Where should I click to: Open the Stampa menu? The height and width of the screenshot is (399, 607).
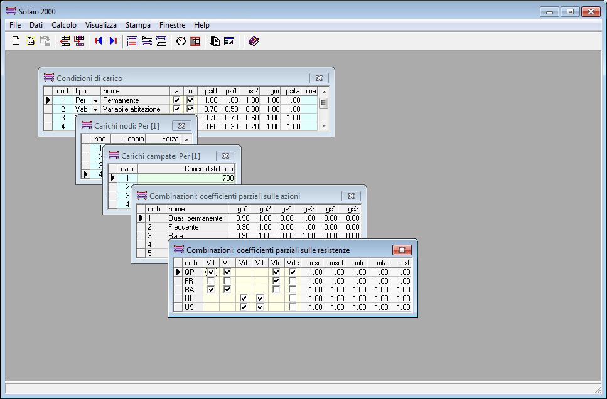click(138, 25)
